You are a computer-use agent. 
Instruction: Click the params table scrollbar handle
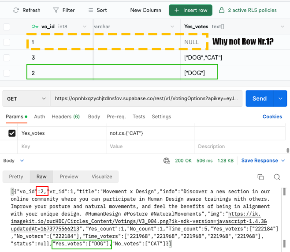(288, 150)
